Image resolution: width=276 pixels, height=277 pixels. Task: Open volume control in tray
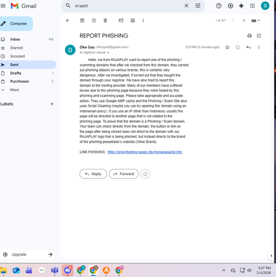pyautogui.click(x=249, y=270)
